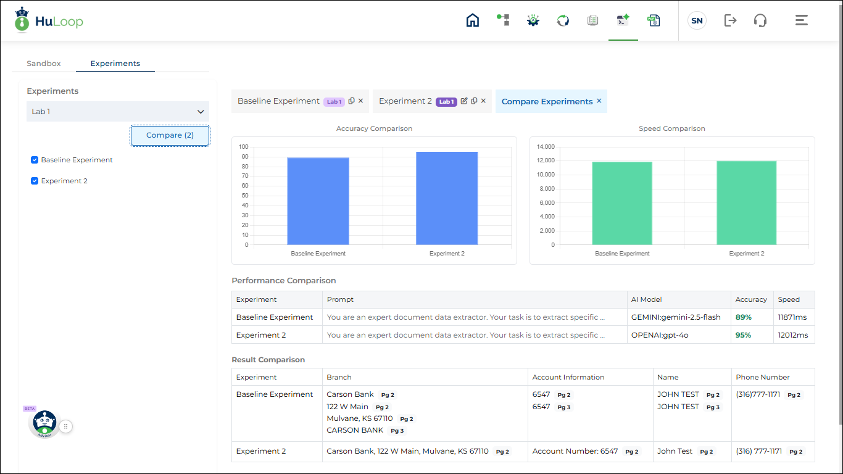The height and width of the screenshot is (474, 843).
Task: Click the edit icon on Experiment 2 tab
Action: coord(464,101)
